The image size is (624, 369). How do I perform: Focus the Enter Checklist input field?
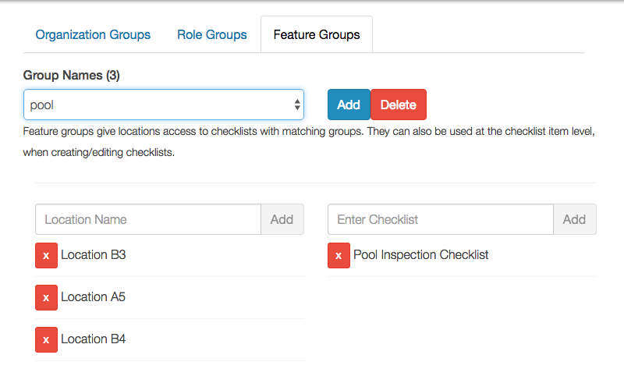pos(441,220)
